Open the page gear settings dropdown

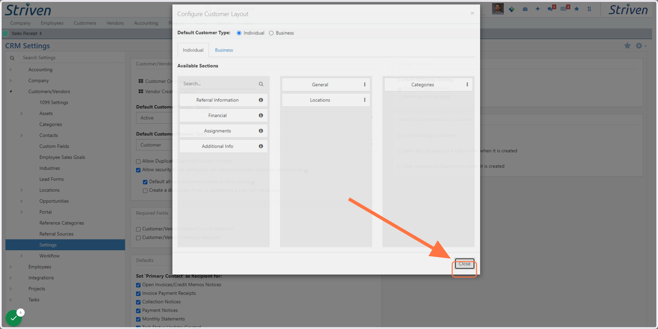640,46
